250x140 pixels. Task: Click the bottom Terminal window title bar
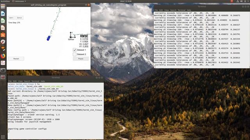click(55, 78)
